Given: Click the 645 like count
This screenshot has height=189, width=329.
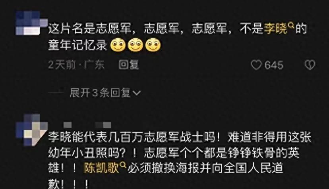Looking at the screenshot, I should pos(274,65).
